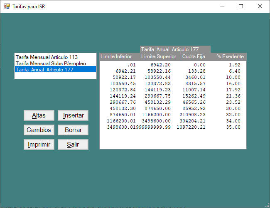
Task: Select Tarifa Mensual Subs.P/empleo list item
Action: tap(51, 63)
